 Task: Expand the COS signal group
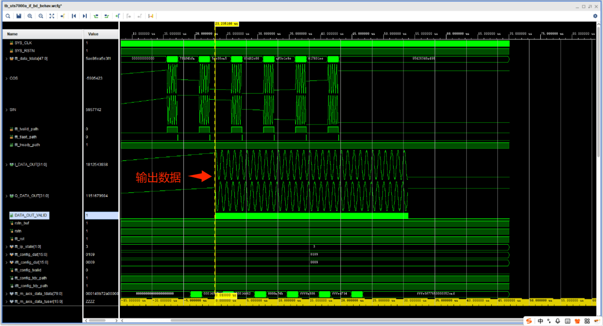pos(7,78)
